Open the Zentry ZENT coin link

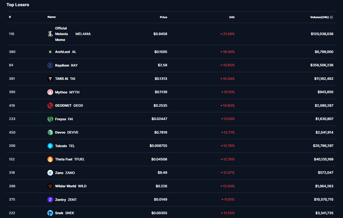coord(66,200)
